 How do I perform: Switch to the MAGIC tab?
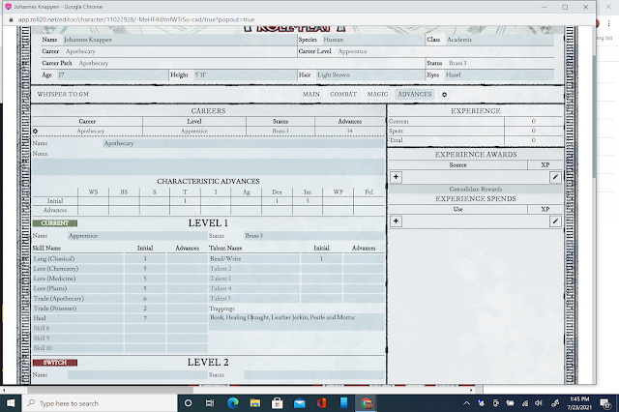click(x=377, y=95)
